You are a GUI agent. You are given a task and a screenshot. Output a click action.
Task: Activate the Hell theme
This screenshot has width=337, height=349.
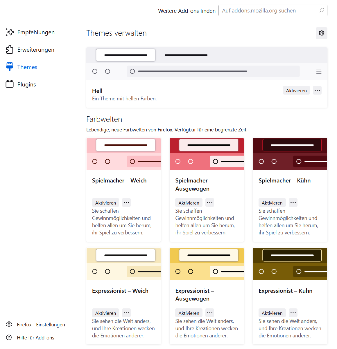pyautogui.click(x=296, y=91)
